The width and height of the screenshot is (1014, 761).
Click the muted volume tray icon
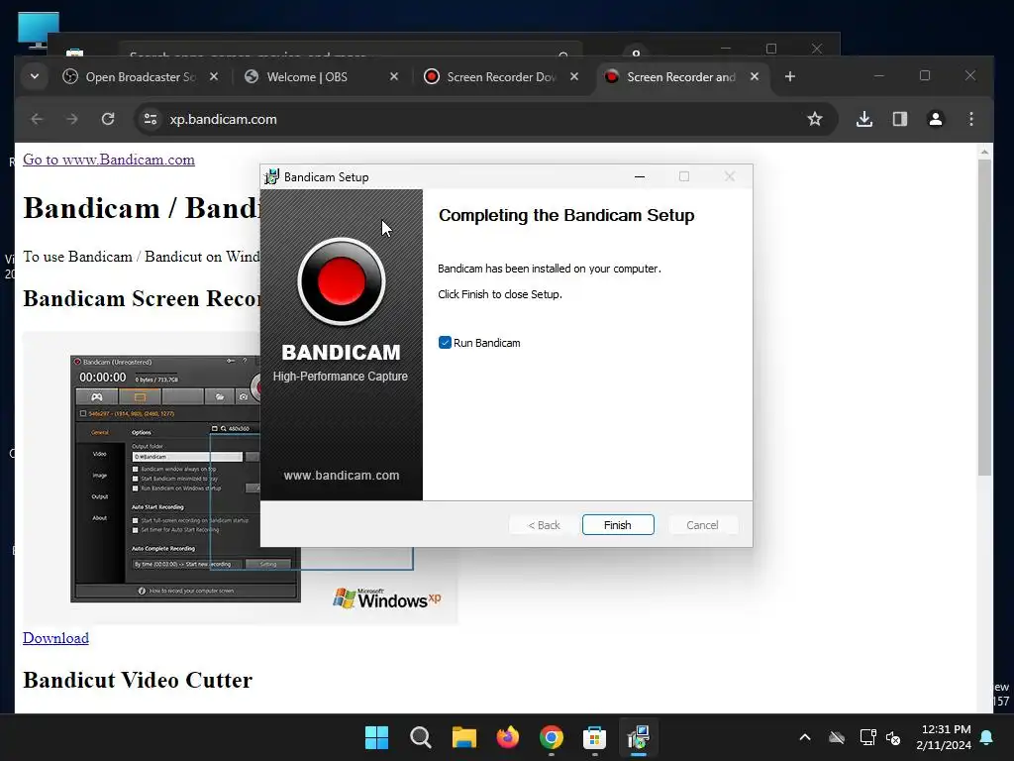click(x=893, y=737)
